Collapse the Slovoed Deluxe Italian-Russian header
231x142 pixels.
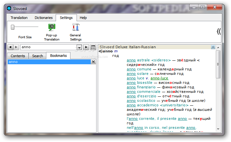[x=213, y=47]
